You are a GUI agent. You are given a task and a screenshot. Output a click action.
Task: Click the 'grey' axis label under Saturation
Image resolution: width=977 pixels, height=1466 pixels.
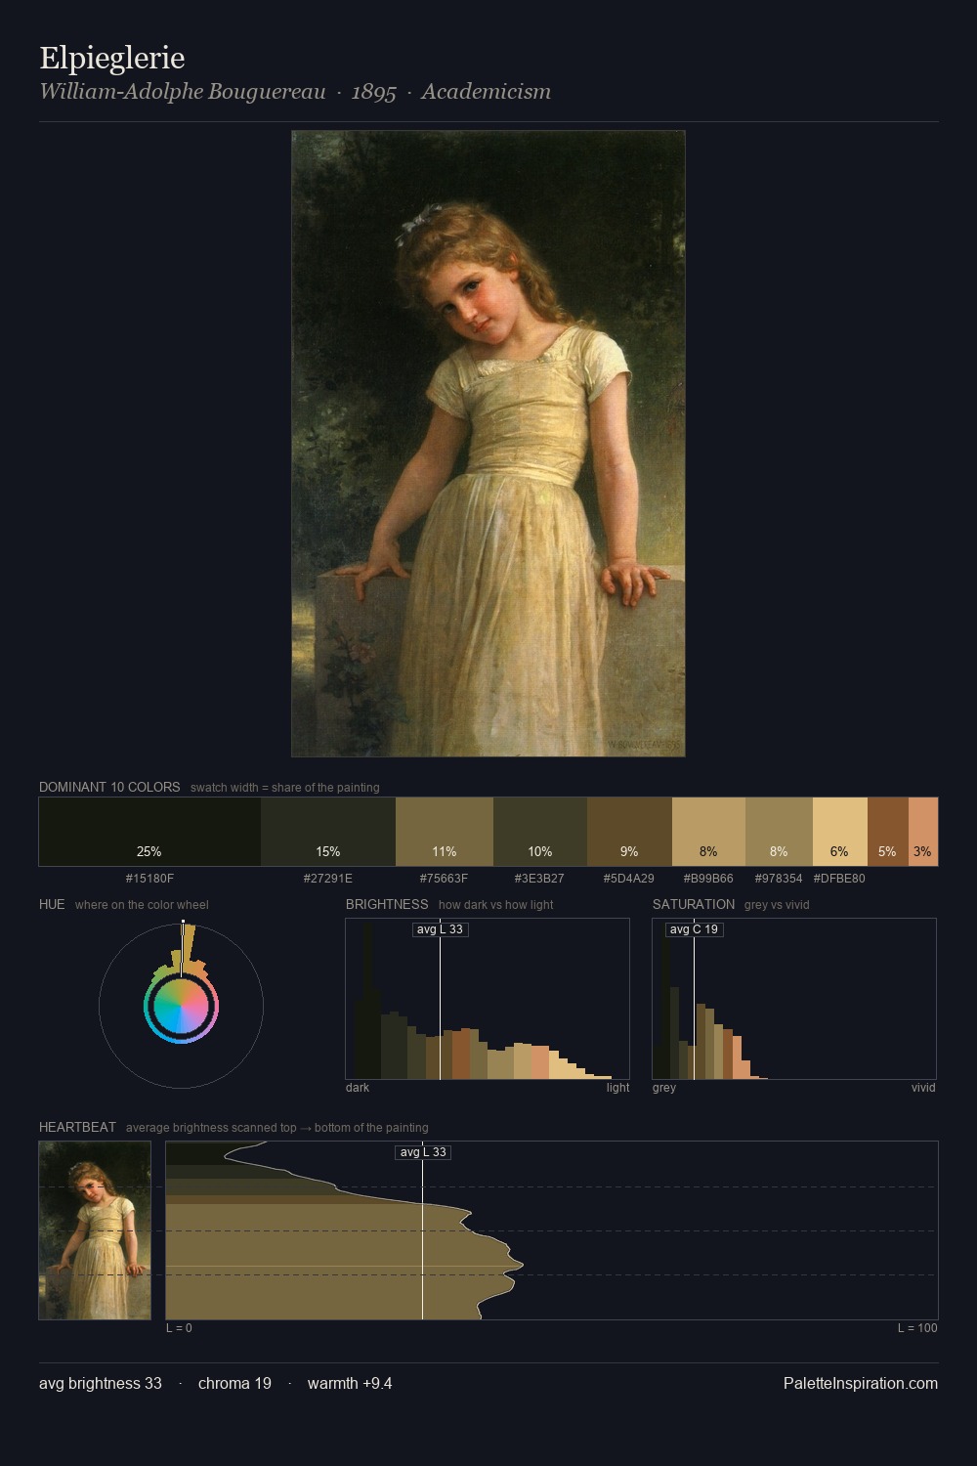(x=664, y=1088)
